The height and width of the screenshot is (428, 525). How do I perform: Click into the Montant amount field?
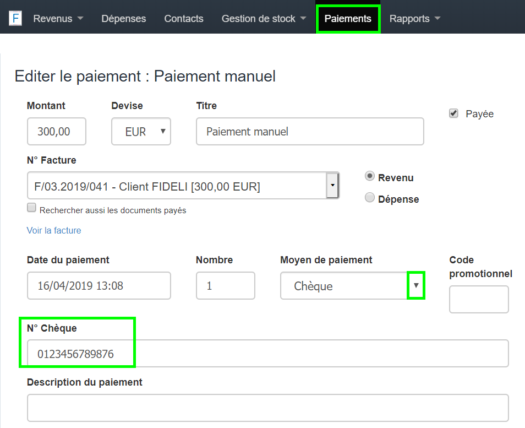(x=57, y=132)
